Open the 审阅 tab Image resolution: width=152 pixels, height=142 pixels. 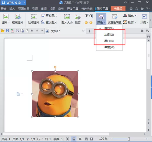(44, 9)
